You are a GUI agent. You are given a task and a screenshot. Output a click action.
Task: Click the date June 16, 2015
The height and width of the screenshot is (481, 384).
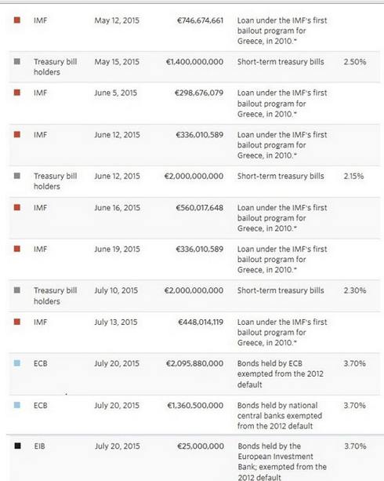117,208
